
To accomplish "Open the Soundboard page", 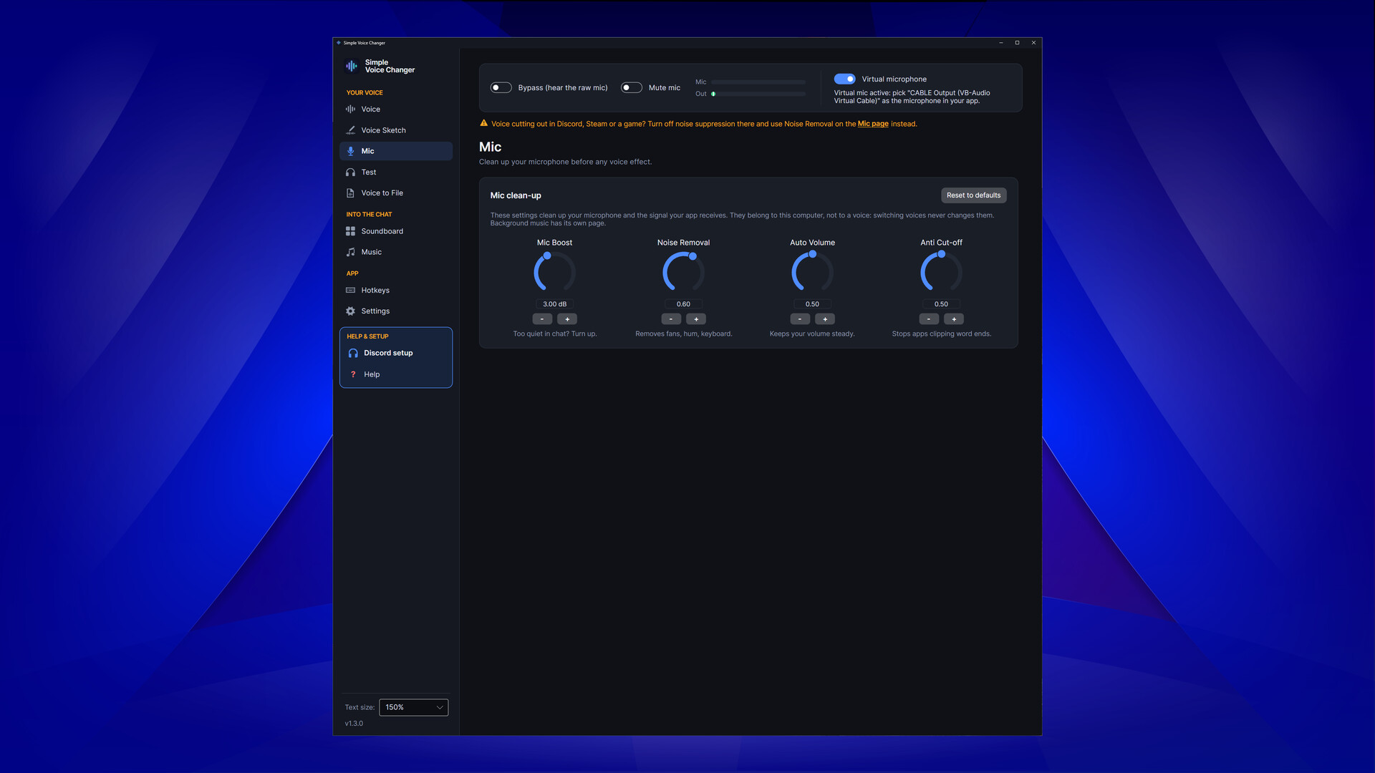I will pyautogui.click(x=395, y=231).
